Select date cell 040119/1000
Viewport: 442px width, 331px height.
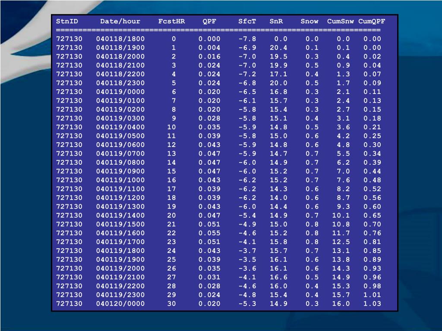(120, 180)
